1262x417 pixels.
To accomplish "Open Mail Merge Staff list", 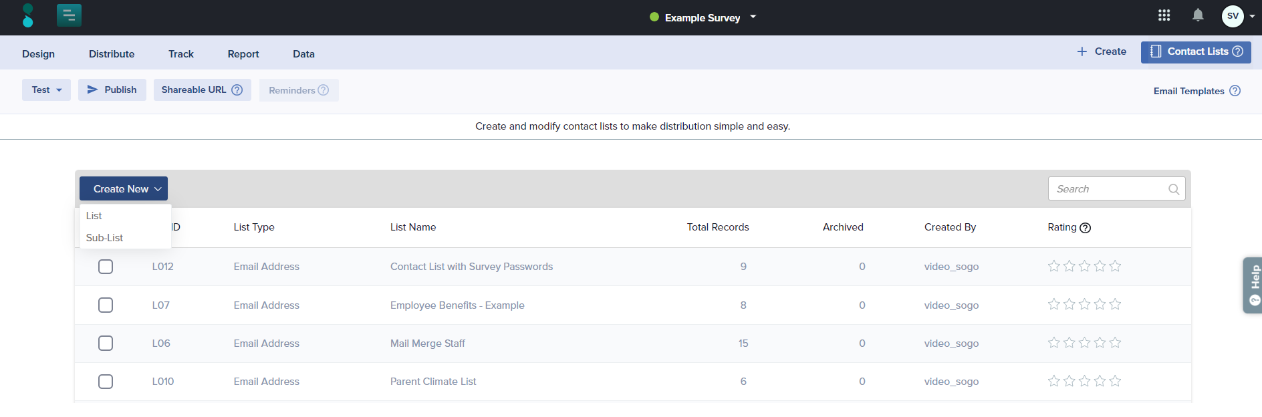I will click(427, 343).
